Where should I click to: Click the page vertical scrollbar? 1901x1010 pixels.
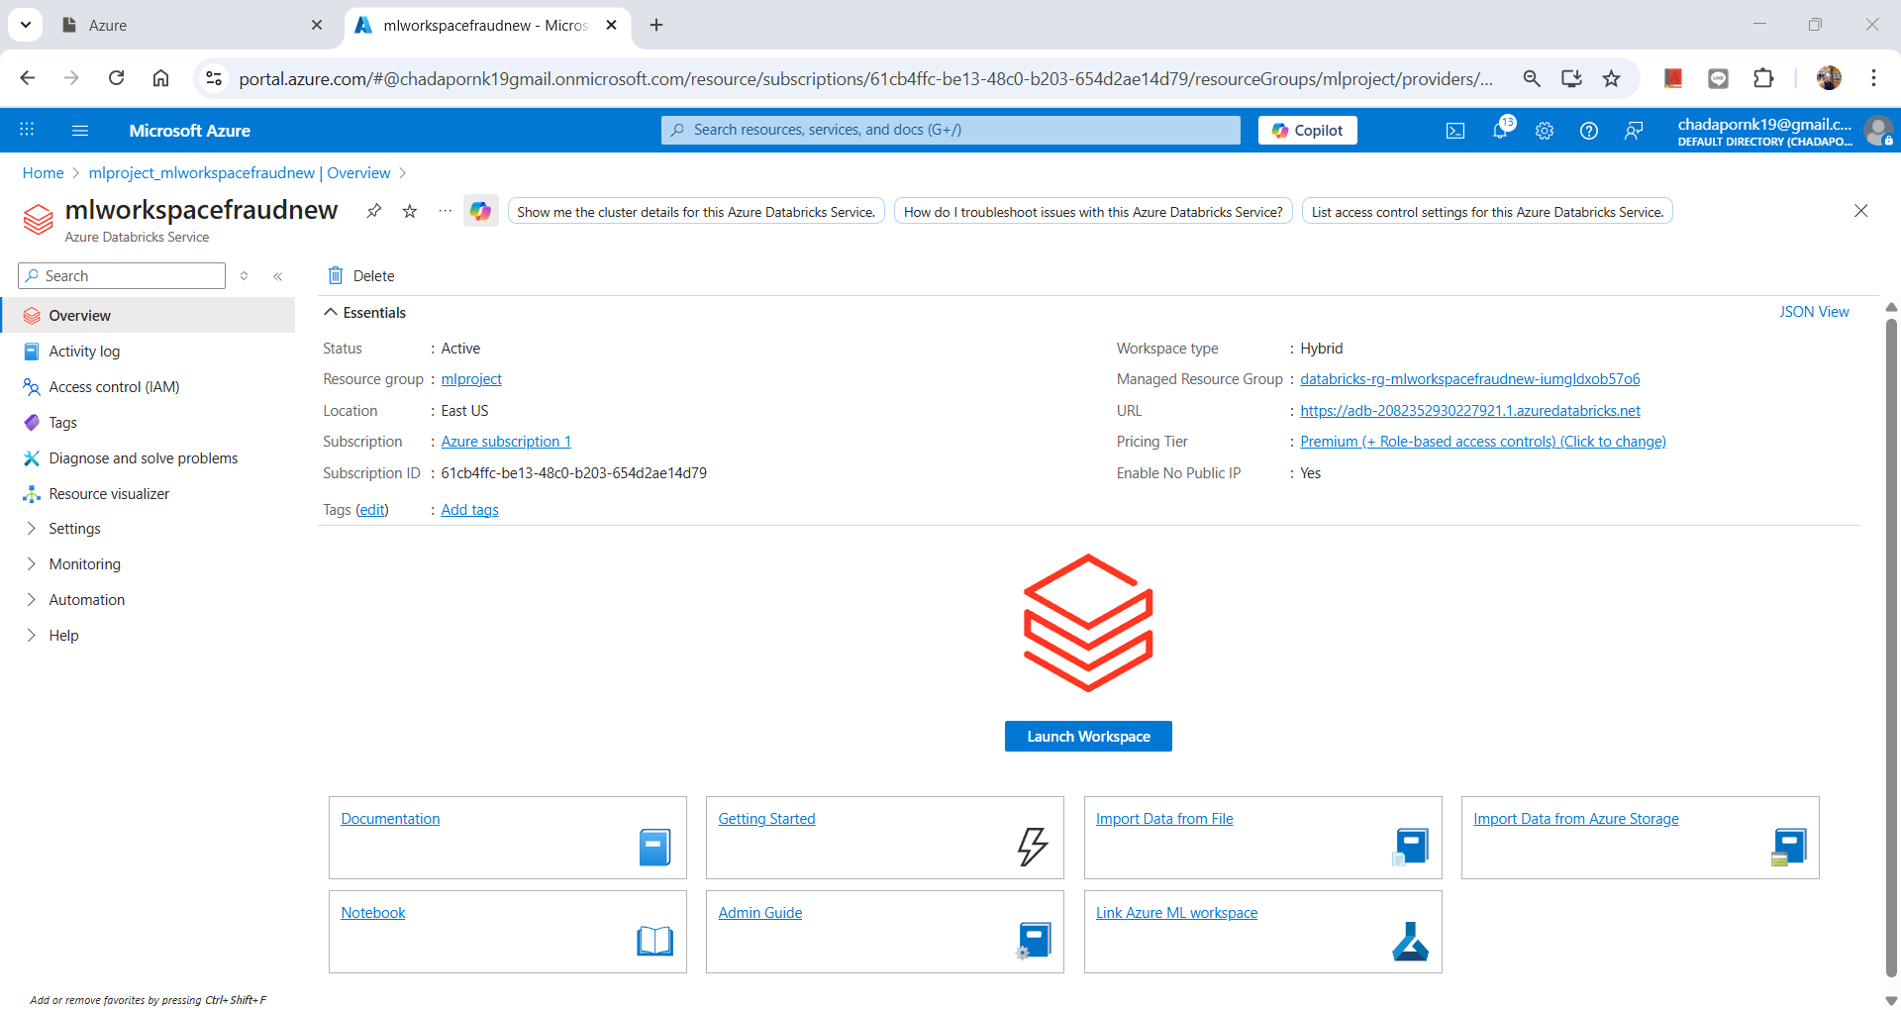tap(1891, 649)
